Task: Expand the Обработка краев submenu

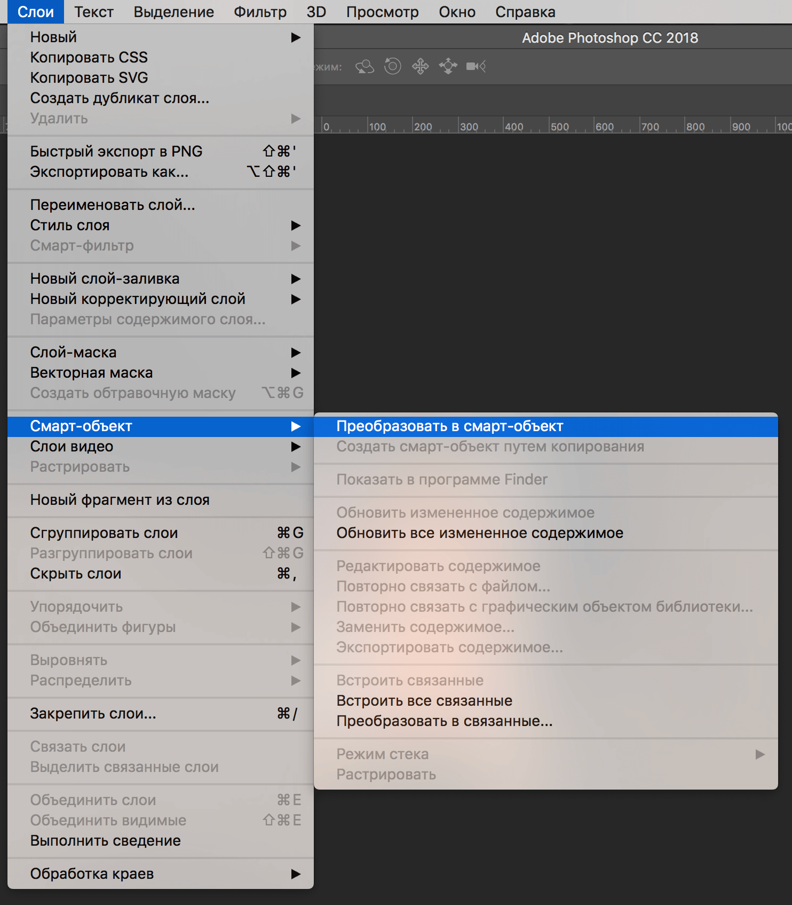Action: tap(161, 874)
